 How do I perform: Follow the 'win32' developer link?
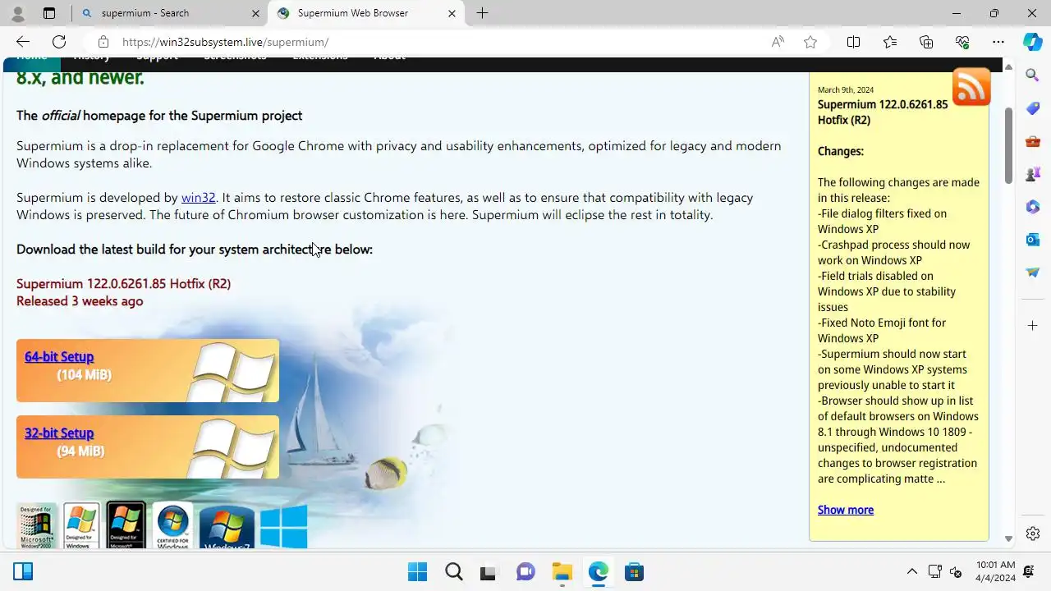coord(198,198)
